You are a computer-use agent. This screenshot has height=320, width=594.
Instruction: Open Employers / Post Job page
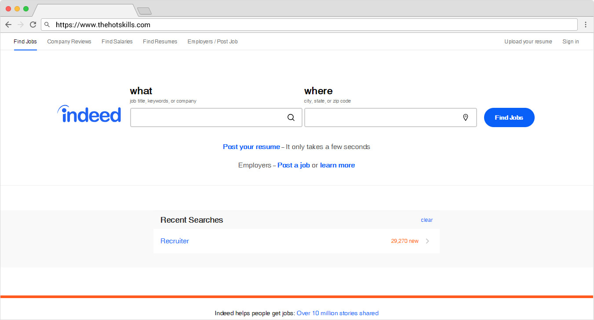(212, 42)
